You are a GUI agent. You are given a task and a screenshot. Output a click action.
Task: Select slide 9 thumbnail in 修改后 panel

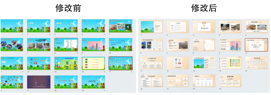coord(230,45)
